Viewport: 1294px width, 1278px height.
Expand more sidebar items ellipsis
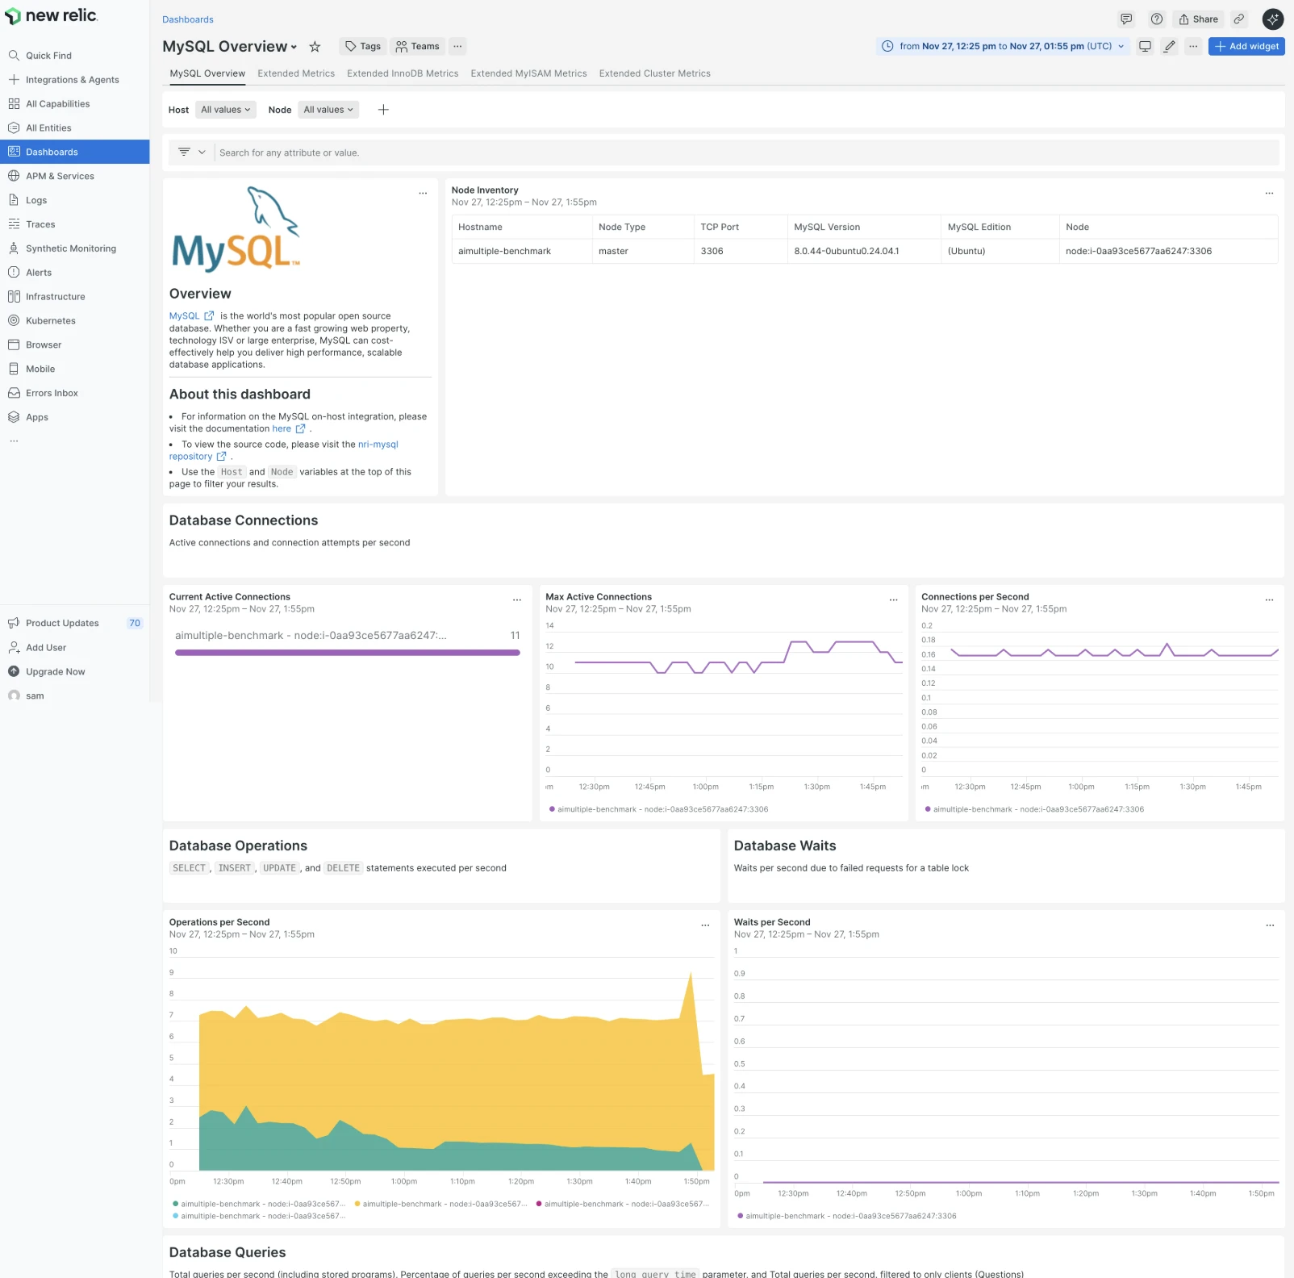tap(14, 441)
